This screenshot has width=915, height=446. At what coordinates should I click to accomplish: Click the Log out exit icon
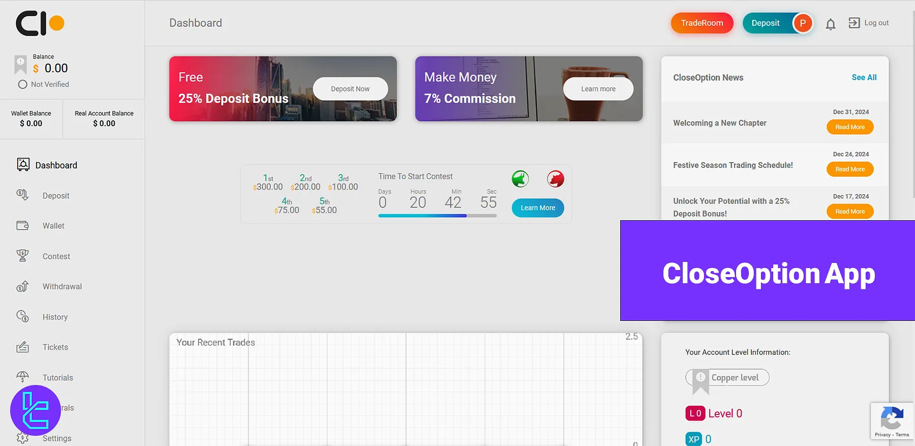click(854, 23)
